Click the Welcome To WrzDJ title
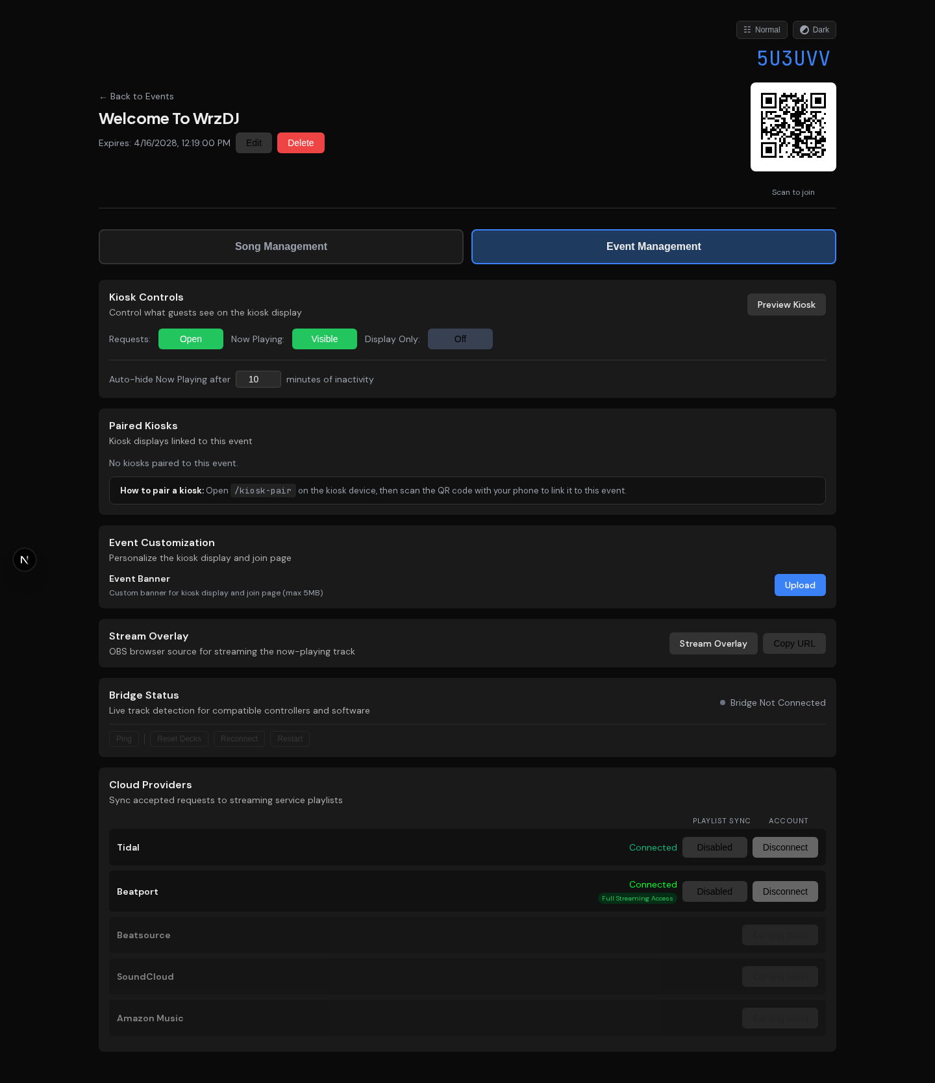Viewport: 935px width, 1083px height. pos(169,119)
